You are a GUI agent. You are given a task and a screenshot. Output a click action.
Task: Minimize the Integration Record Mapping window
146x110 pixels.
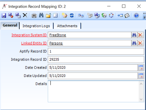pyautogui.click(x=109, y=6)
